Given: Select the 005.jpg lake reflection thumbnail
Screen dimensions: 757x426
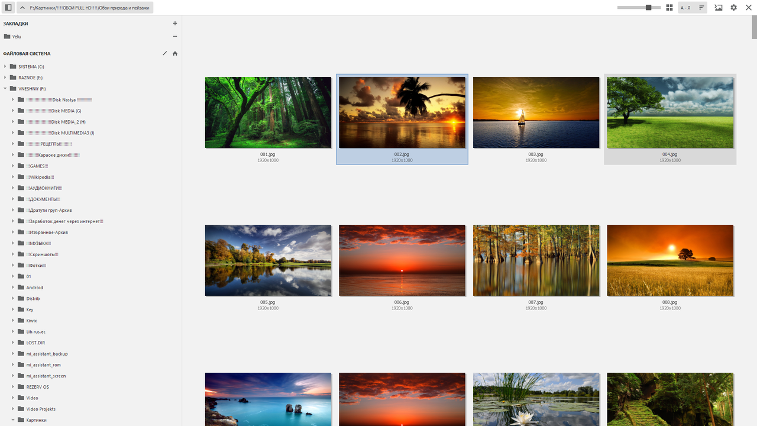Looking at the screenshot, I should (268, 260).
